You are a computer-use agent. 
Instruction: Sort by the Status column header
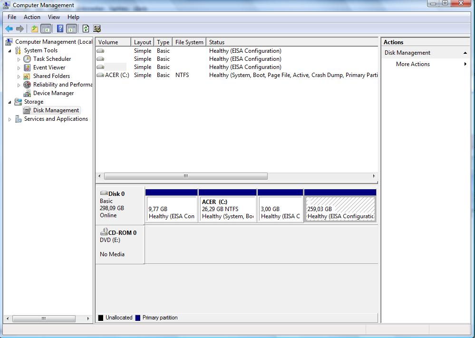292,42
